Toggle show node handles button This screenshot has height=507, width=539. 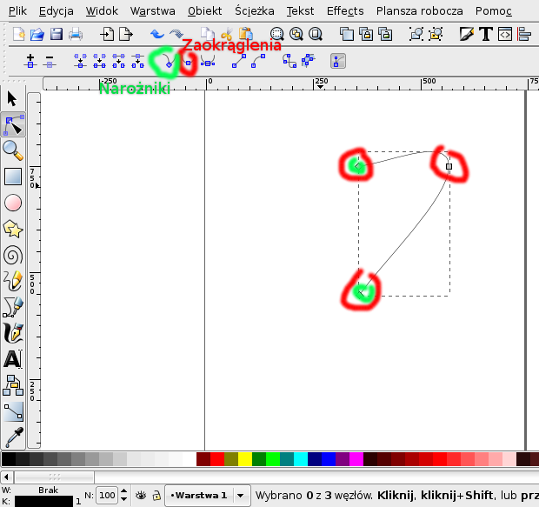pyautogui.click(x=338, y=61)
